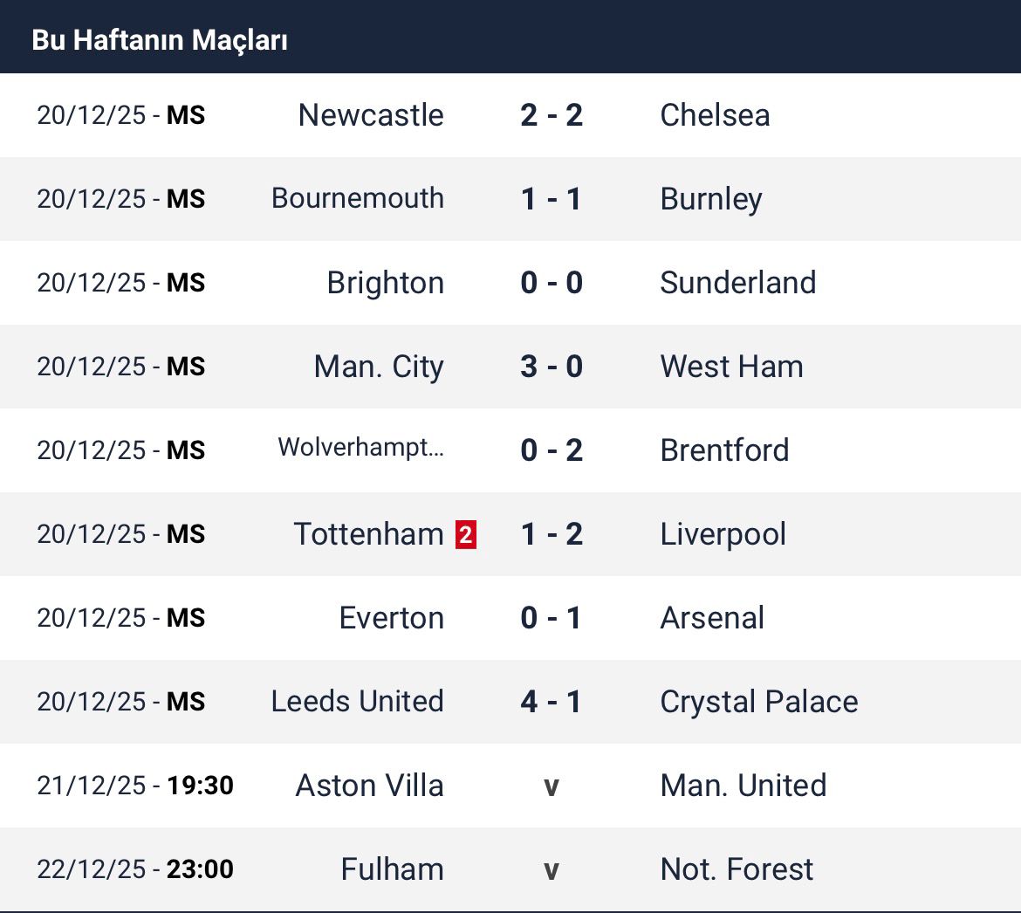Open the Aston Villa v Man. United fixture
The width and height of the screenshot is (1021, 913).
(x=551, y=786)
